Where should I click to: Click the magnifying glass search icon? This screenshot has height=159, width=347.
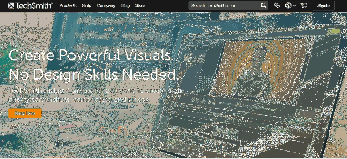263,5
